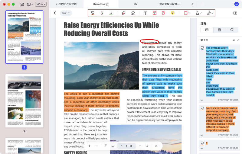Toggle the right side panel
The height and width of the screenshot is (154, 242).
[235, 13]
